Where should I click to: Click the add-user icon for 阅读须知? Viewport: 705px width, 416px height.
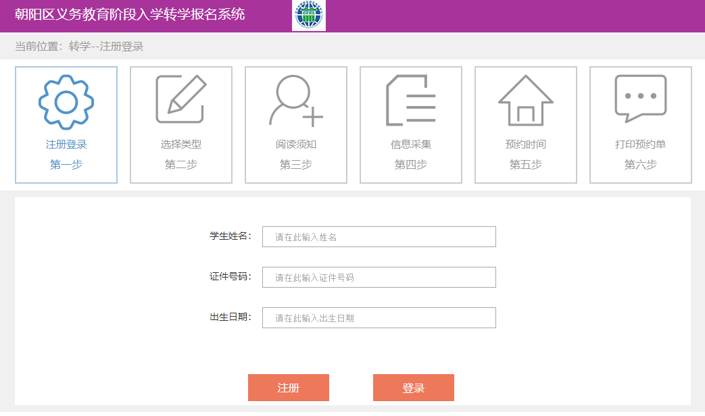pos(296,101)
